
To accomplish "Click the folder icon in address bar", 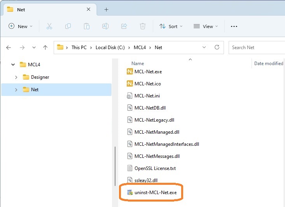I will [60, 47].
